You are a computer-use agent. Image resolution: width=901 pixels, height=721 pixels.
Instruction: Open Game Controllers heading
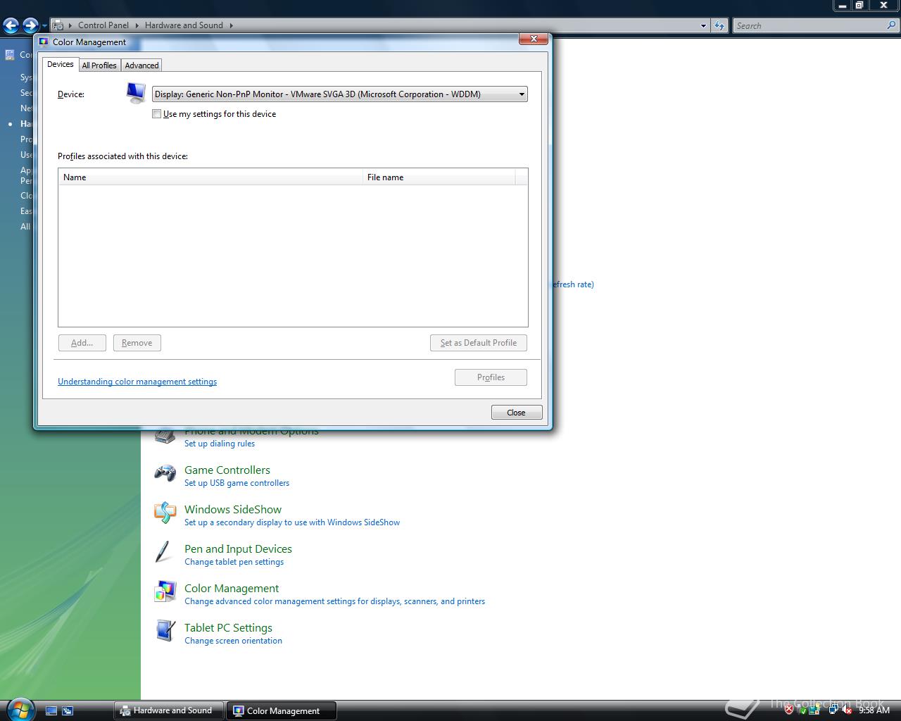coord(227,470)
